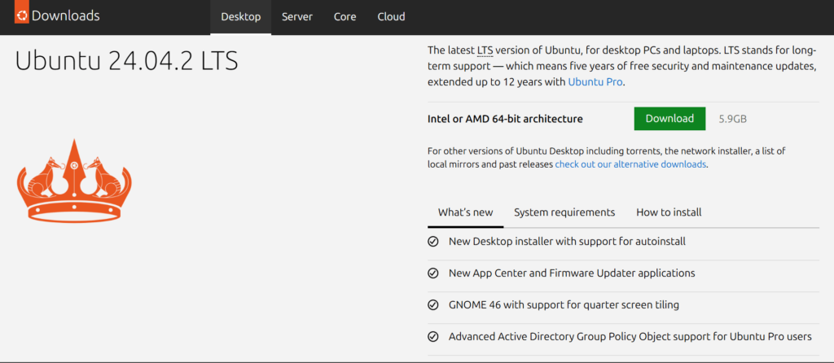The image size is (834, 363).
Task: Open the How to install tab
Action: 669,212
